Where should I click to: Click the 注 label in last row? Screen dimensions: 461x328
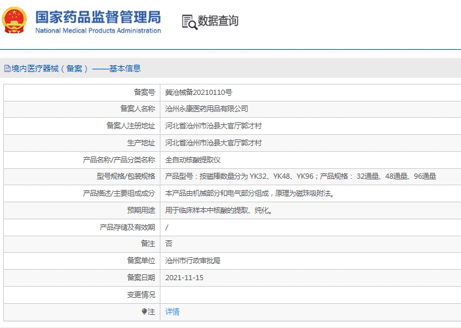click(151, 312)
